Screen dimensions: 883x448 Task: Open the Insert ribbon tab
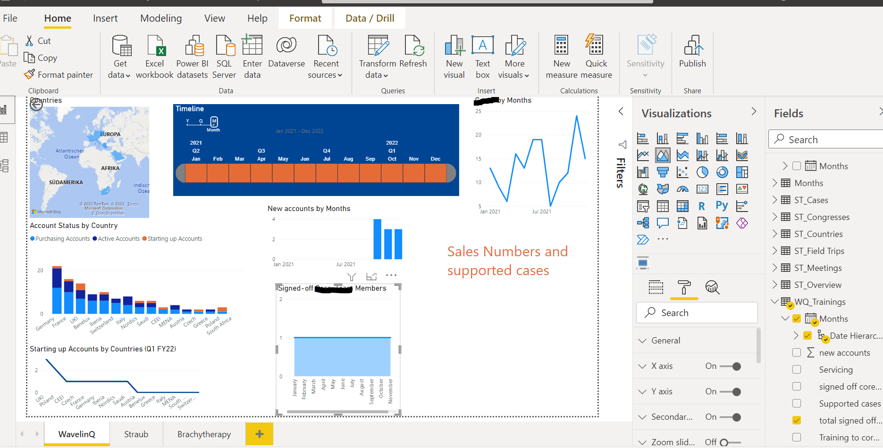(x=105, y=18)
